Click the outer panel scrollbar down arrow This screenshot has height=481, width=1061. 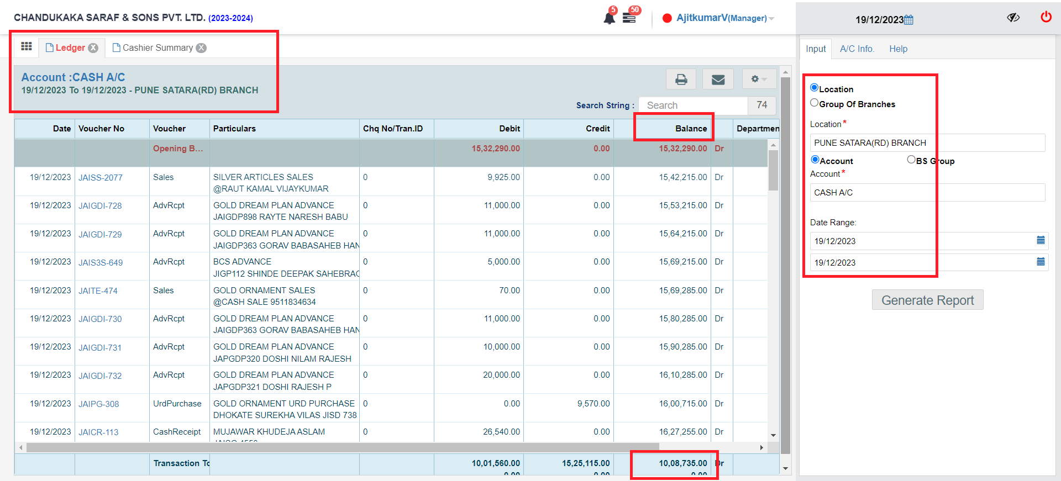tap(785, 469)
